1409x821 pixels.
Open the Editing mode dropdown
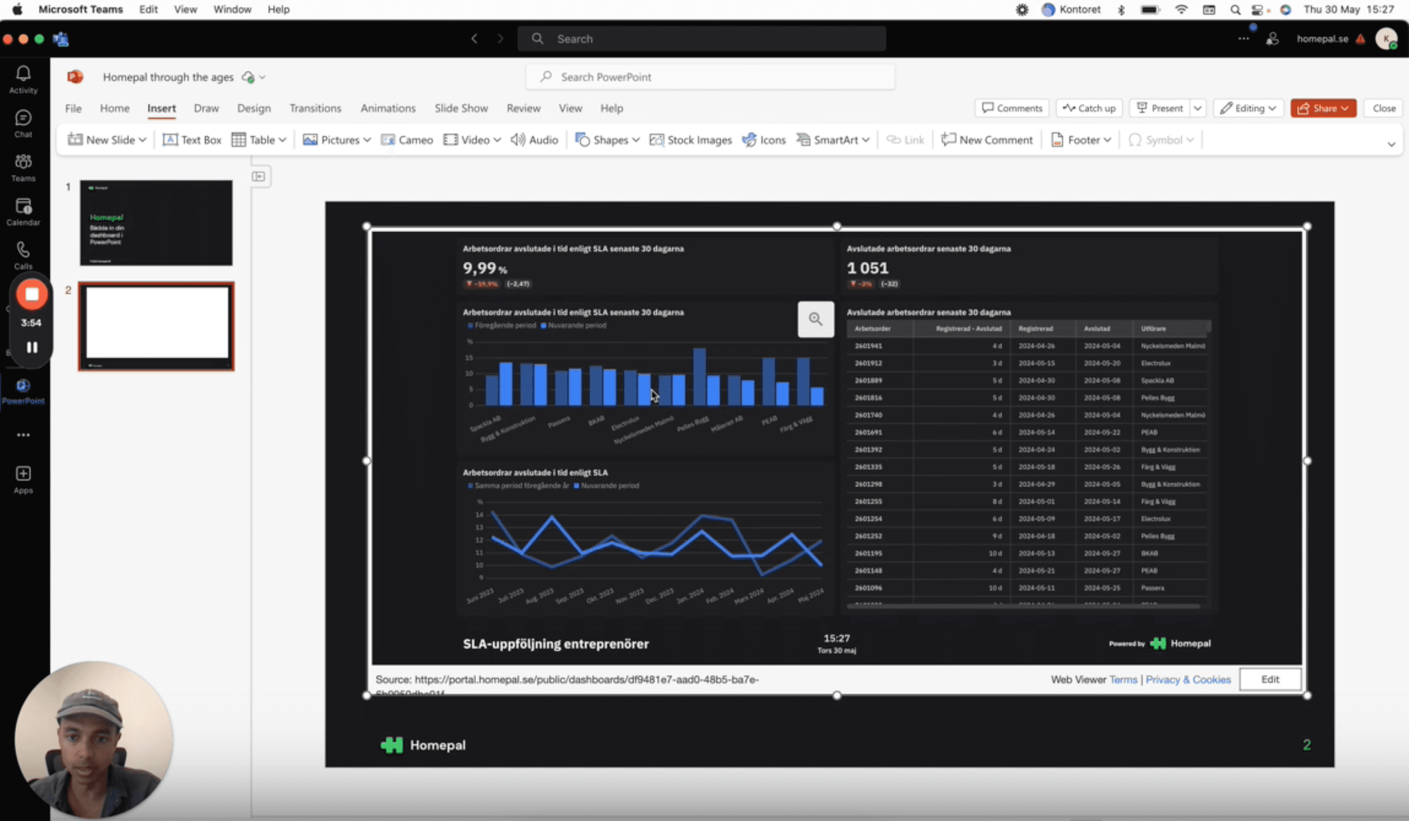click(x=1248, y=108)
